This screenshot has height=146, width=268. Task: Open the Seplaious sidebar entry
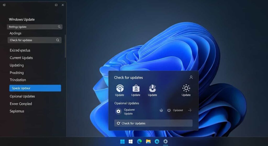click(17, 111)
